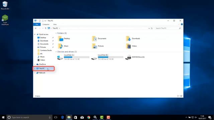
Task: Open the Documents folder in Folders group
Action: click(x=99, y=39)
